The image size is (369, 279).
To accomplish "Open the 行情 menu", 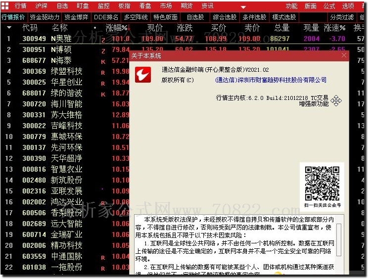I will (20, 6).
